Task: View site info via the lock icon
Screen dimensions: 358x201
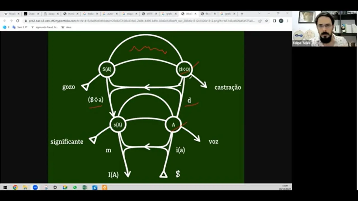Action: point(25,21)
